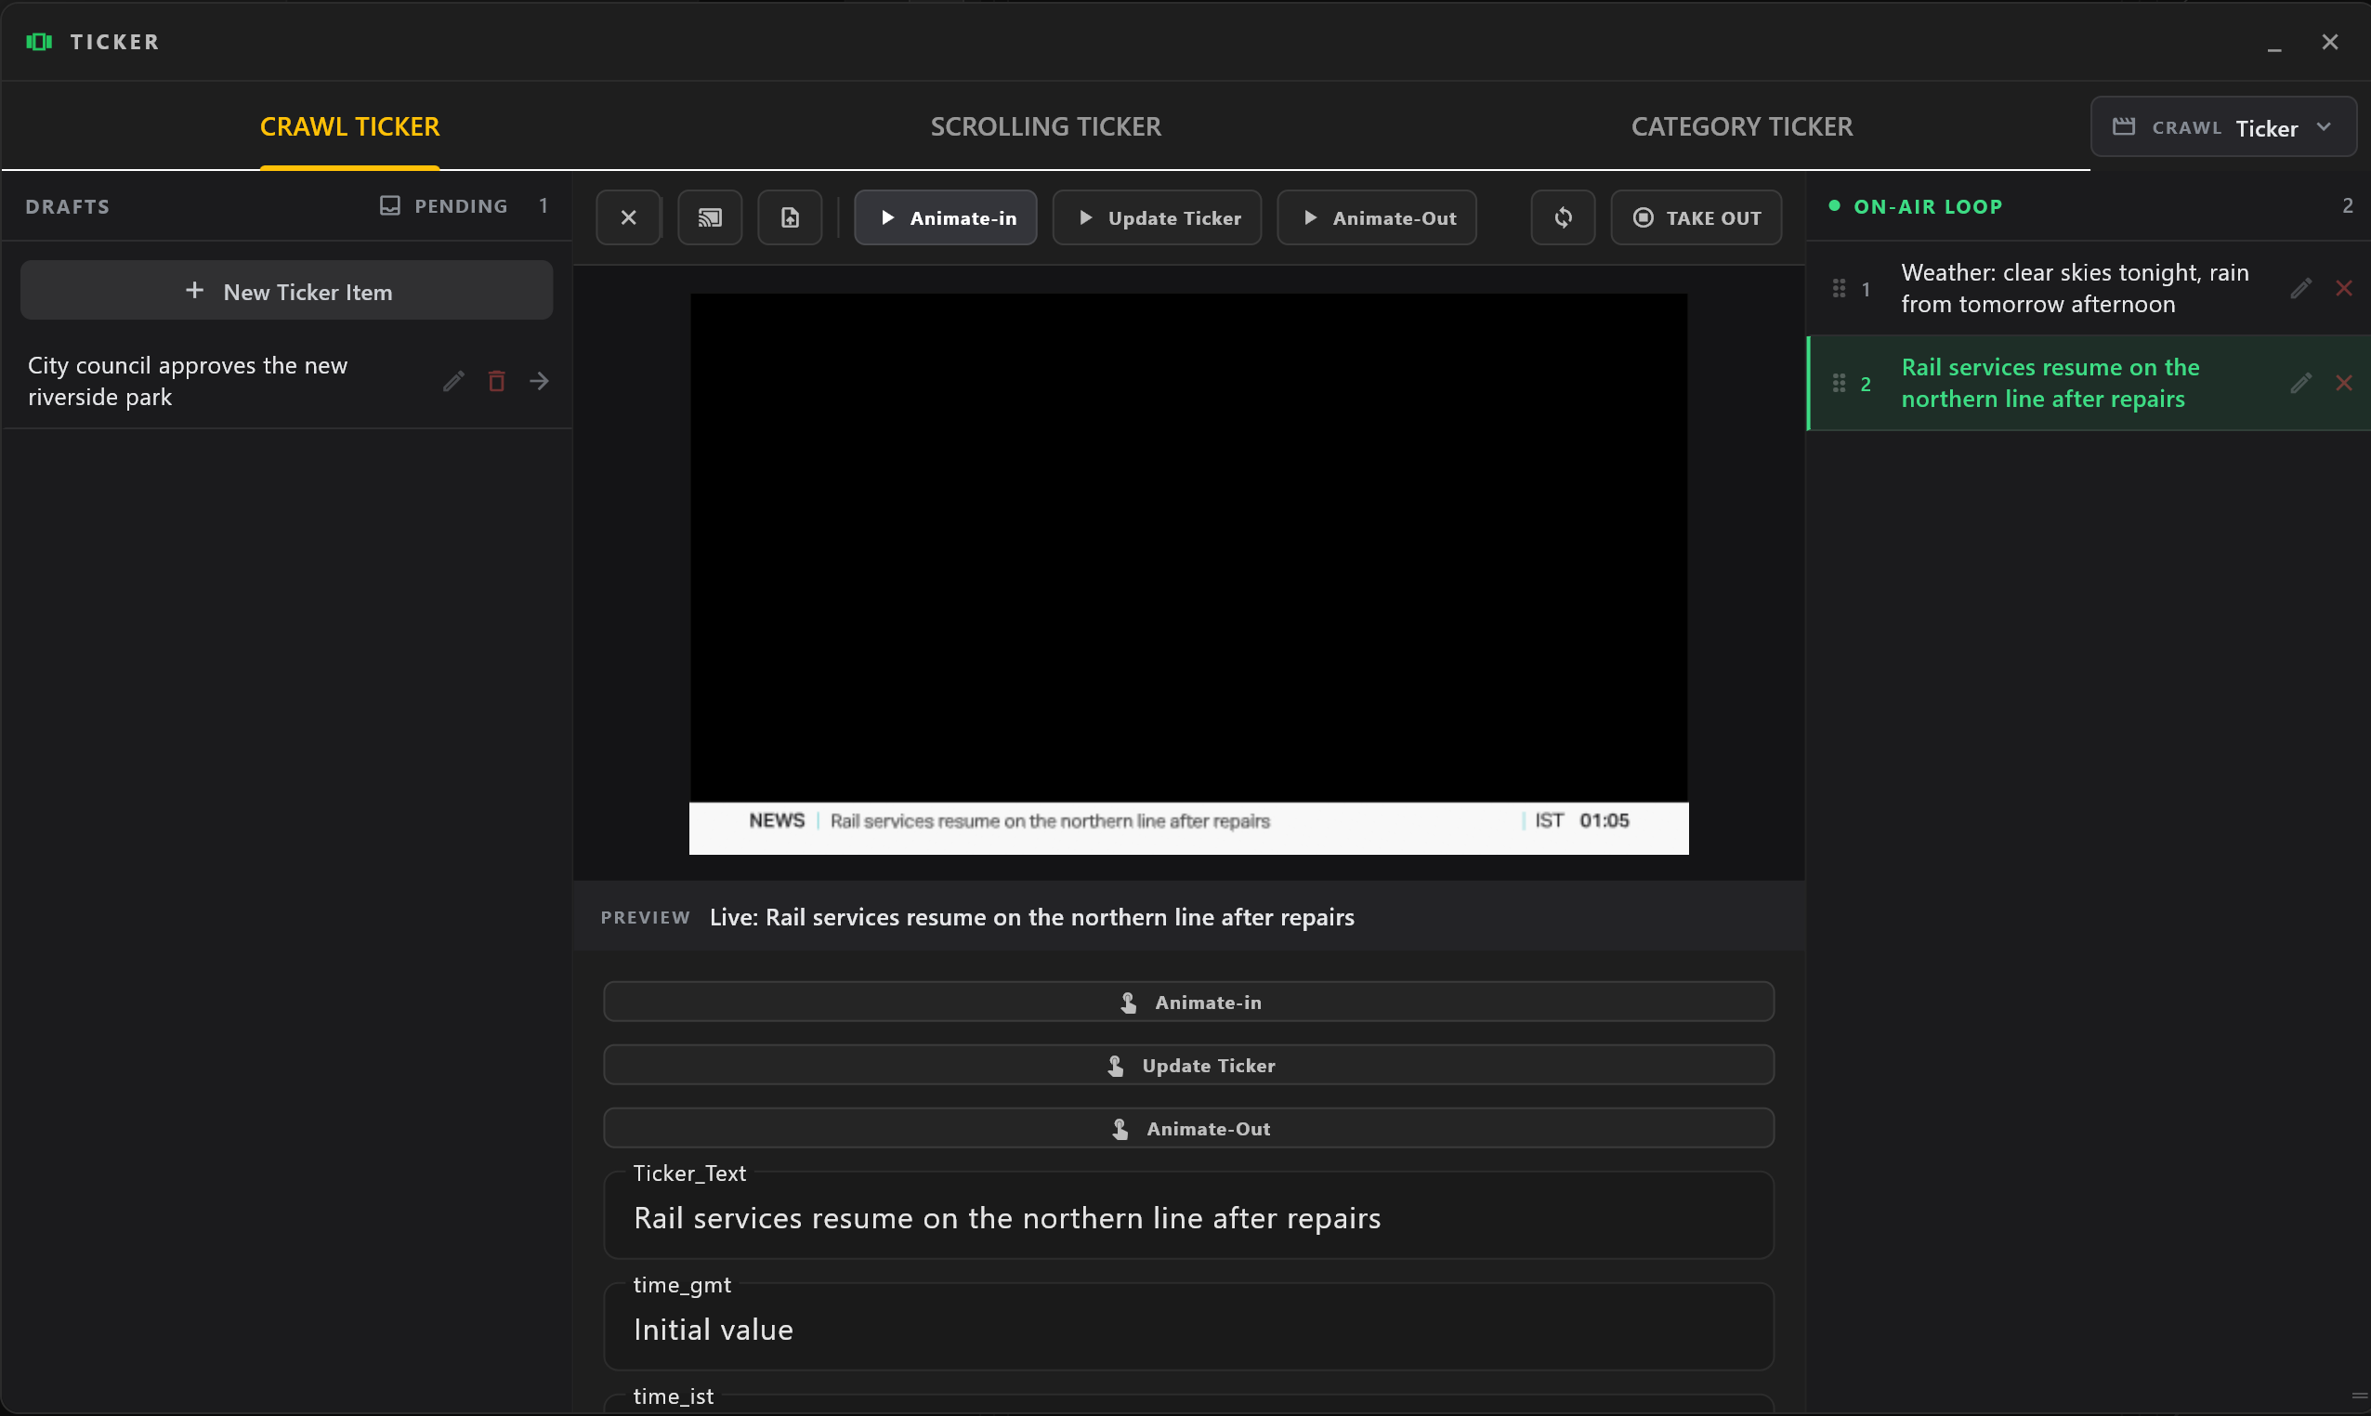Click the toolbar Animate-in play button
The image size is (2371, 1416).
[945, 217]
